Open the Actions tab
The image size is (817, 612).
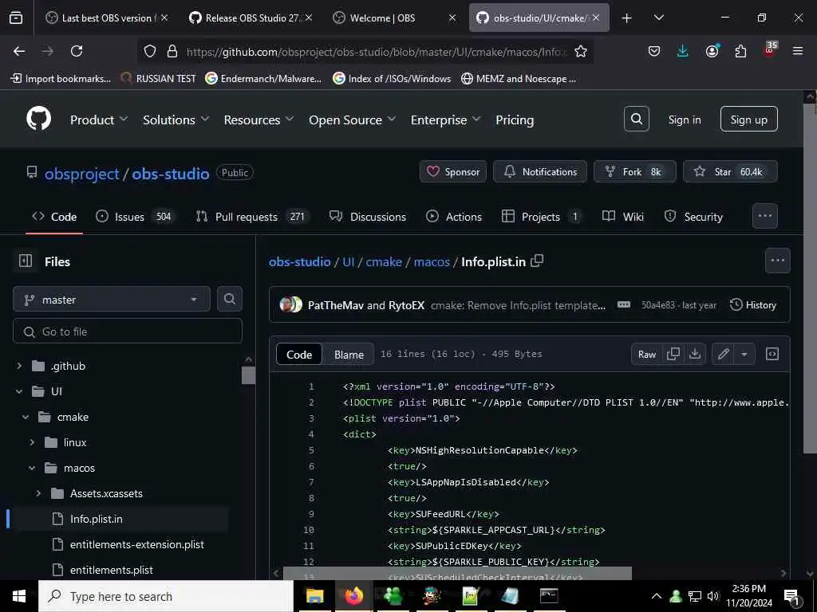point(454,217)
